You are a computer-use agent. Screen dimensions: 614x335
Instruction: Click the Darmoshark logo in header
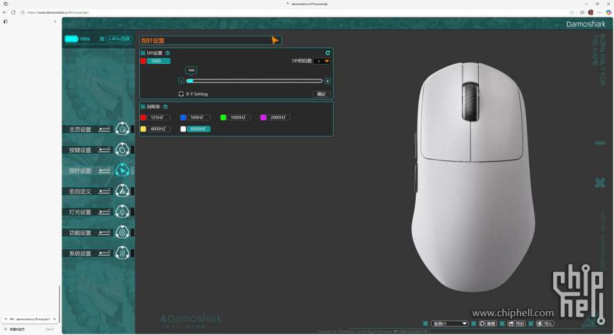[x=586, y=24]
